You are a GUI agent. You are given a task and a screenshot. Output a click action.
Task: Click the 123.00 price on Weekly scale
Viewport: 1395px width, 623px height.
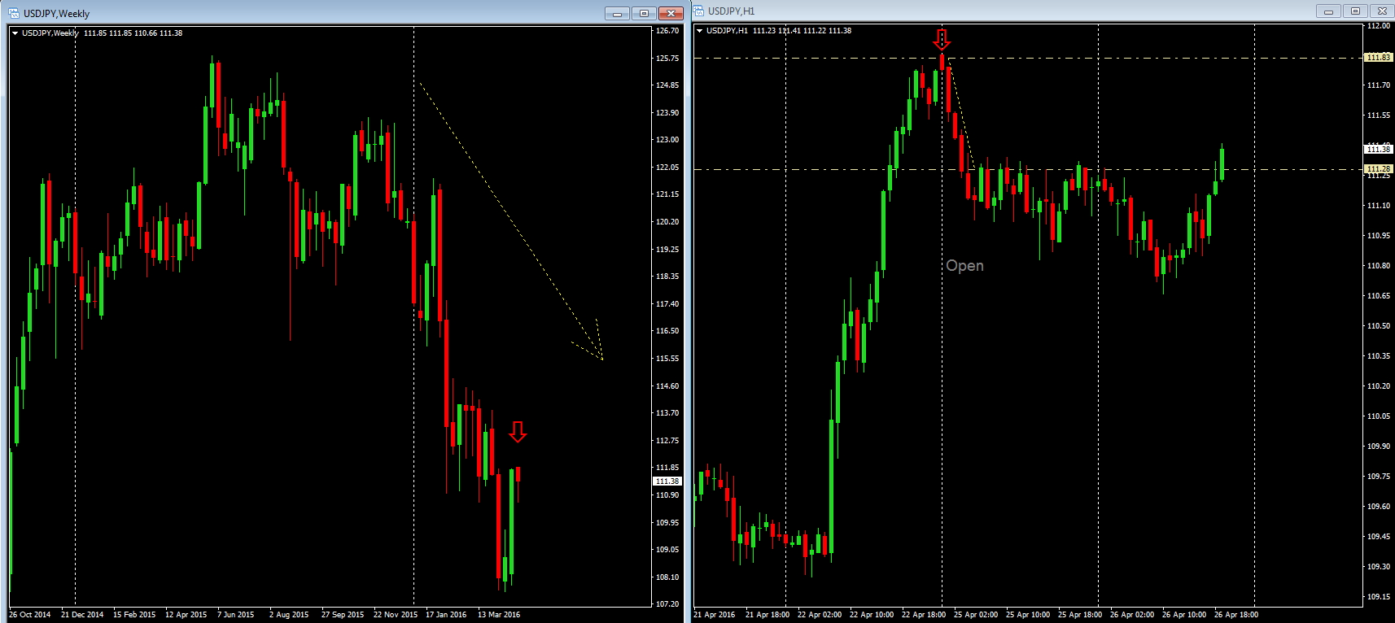point(667,140)
